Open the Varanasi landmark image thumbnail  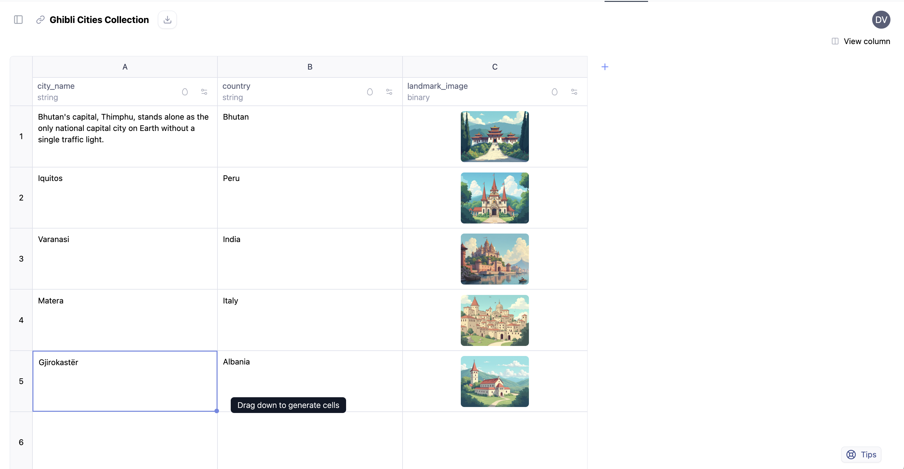click(495, 259)
